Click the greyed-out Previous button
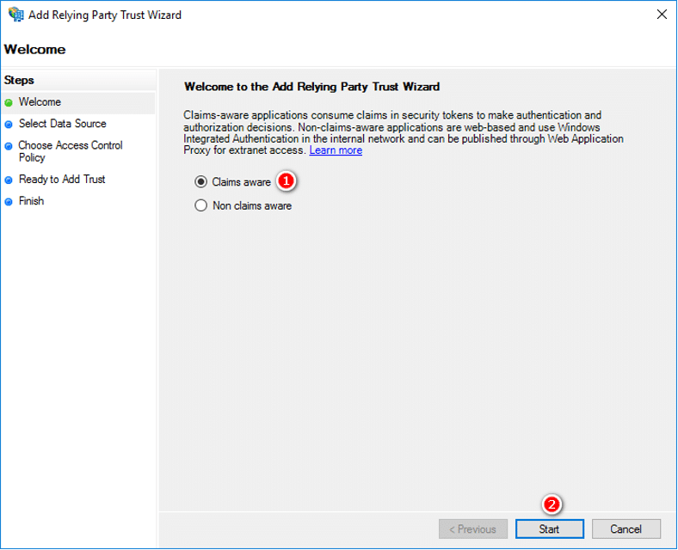This screenshot has width=678, height=550. 472,529
